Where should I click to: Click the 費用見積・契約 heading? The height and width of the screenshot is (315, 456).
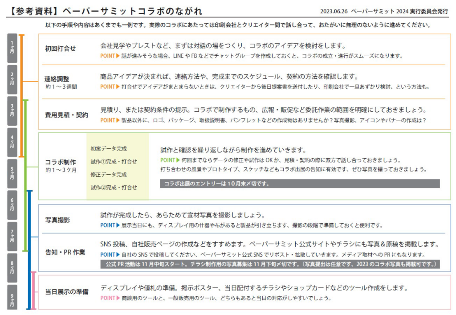(x=66, y=115)
